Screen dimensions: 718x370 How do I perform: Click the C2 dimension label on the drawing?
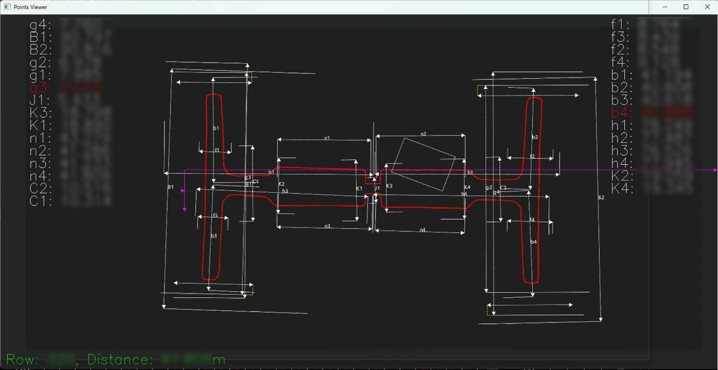[503, 188]
